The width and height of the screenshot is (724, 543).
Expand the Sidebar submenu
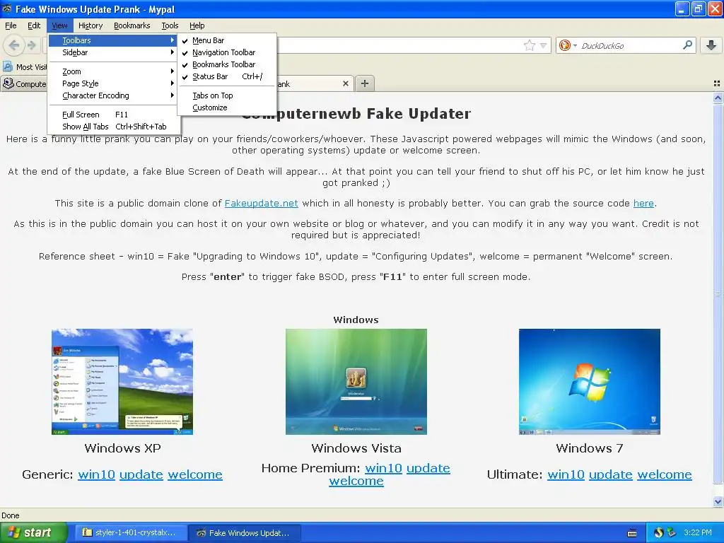[113, 52]
